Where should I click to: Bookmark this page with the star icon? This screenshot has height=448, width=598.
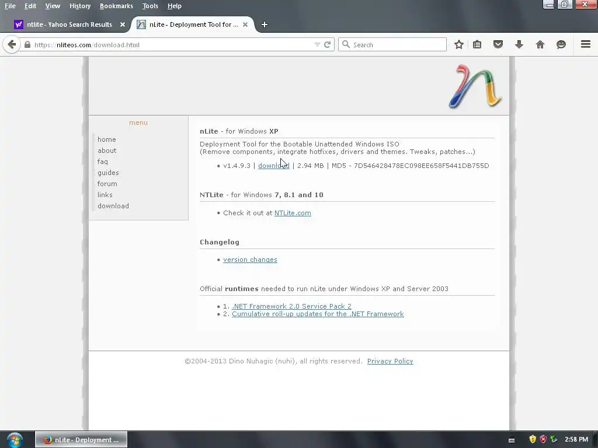tap(459, 44)
